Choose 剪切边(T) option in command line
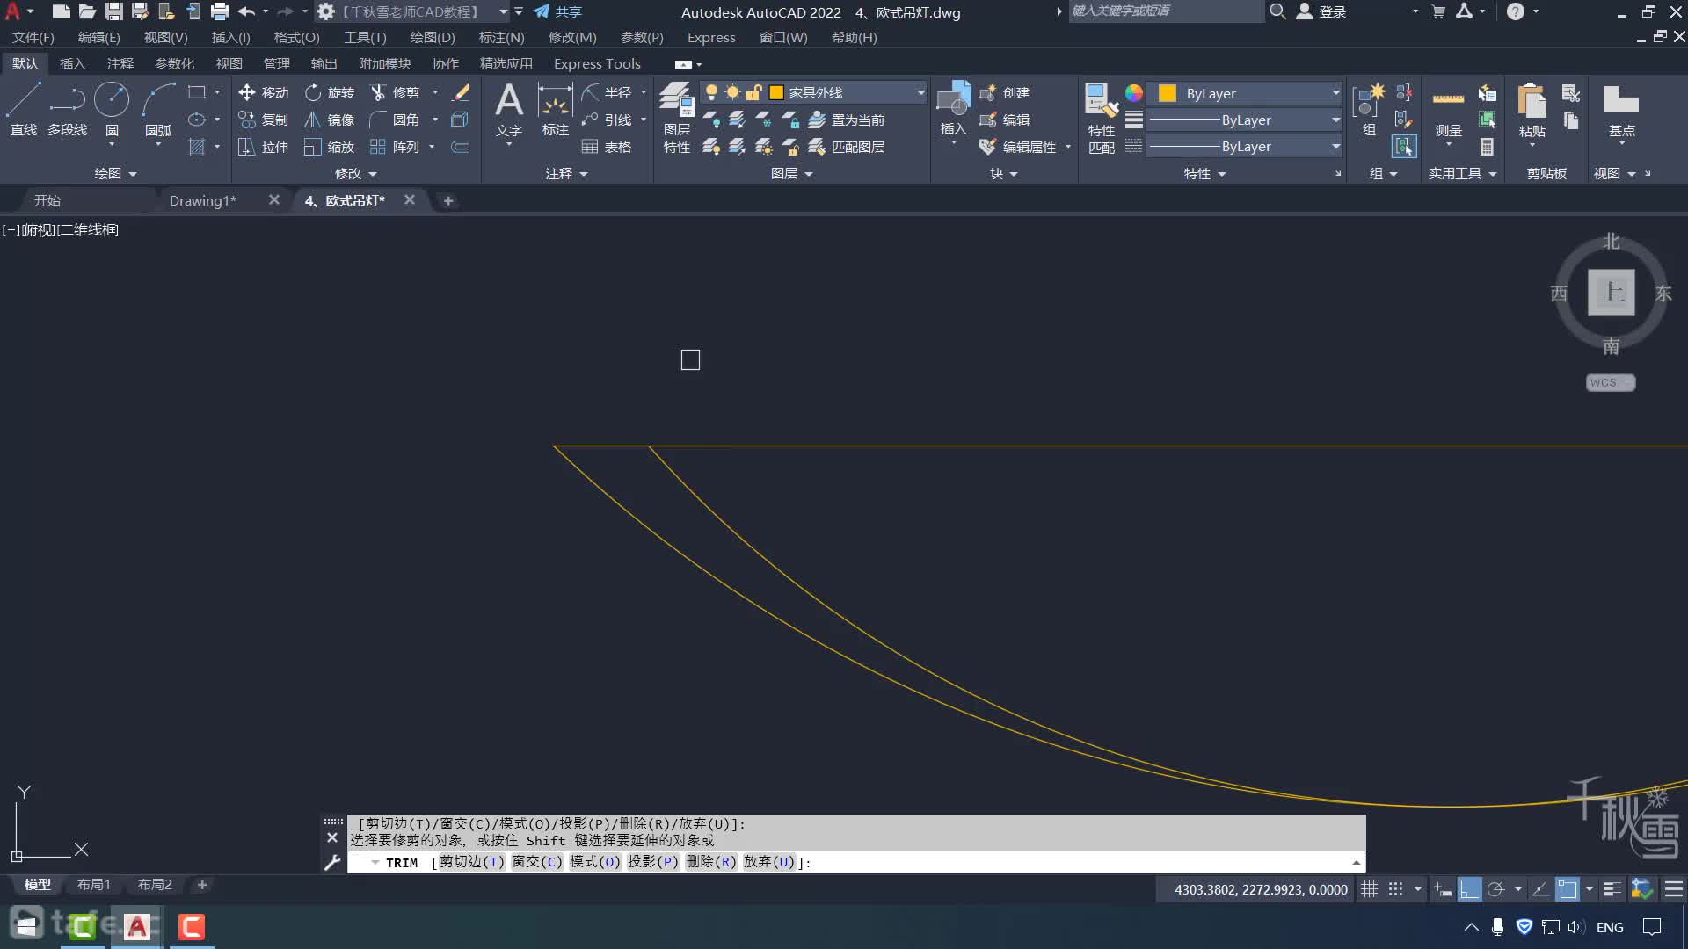The width and height of the screenshot is (1688, 949). [472, 862]
